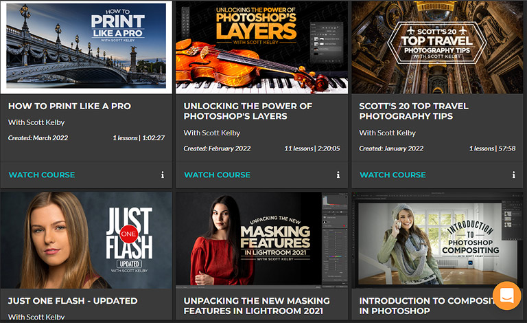Click '11 lessons | 2:20:05' text
Image resolution: width=527 pixels, height=323 pixels.
point(312,148)
